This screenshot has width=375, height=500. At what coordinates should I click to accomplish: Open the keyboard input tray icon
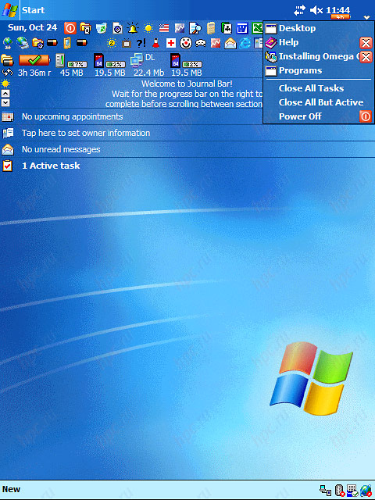pos(352,491)
